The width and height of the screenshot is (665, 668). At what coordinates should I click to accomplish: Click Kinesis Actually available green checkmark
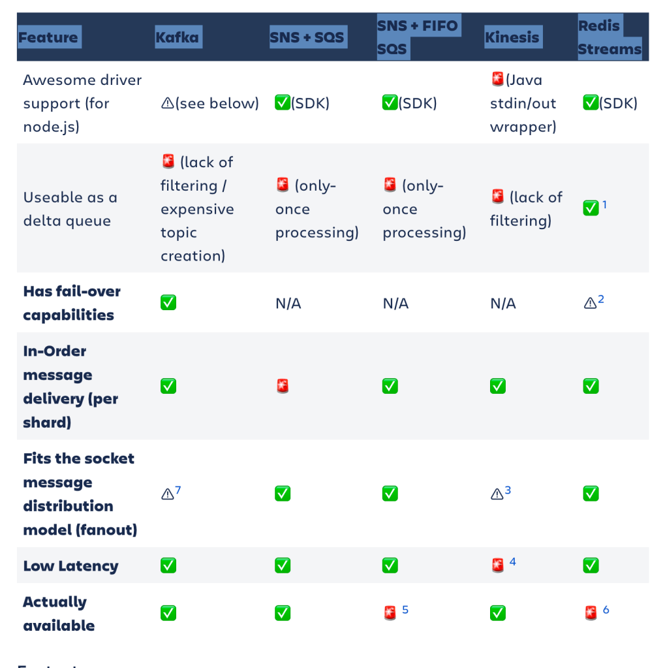tap(498, 613)
